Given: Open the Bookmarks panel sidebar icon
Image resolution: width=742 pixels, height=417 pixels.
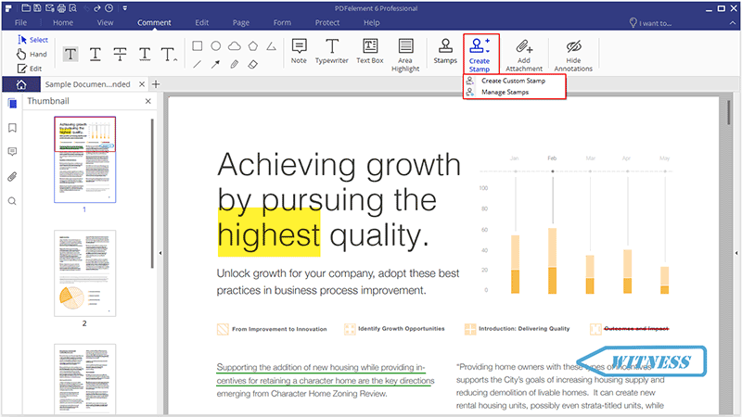Looking at the screenshot, I should 12,128.
